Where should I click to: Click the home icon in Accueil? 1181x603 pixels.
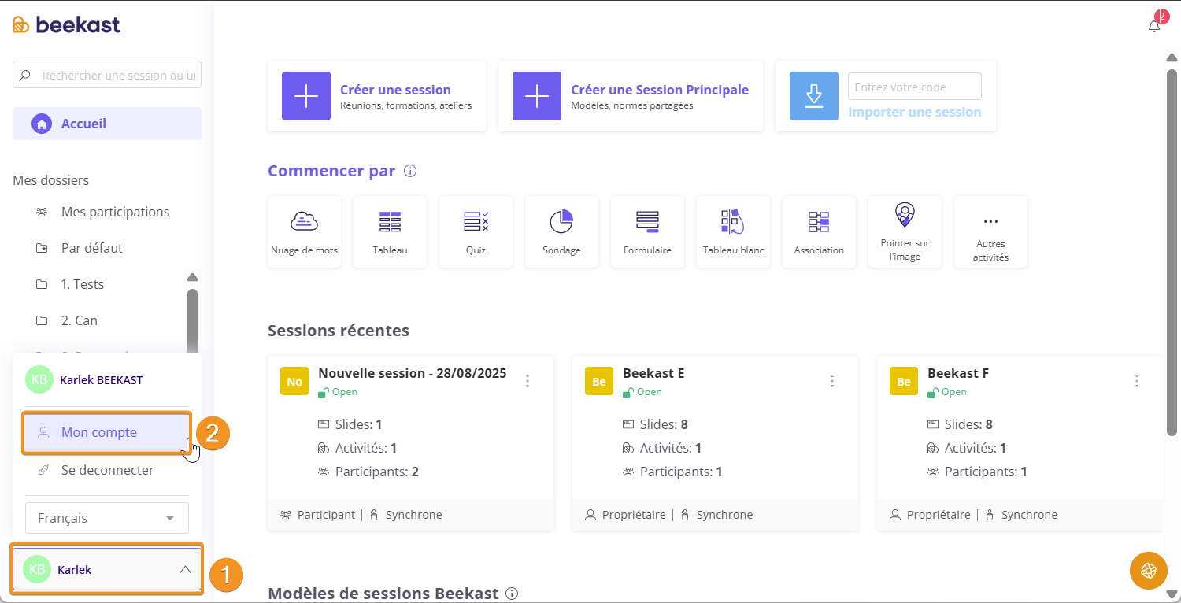41,124
